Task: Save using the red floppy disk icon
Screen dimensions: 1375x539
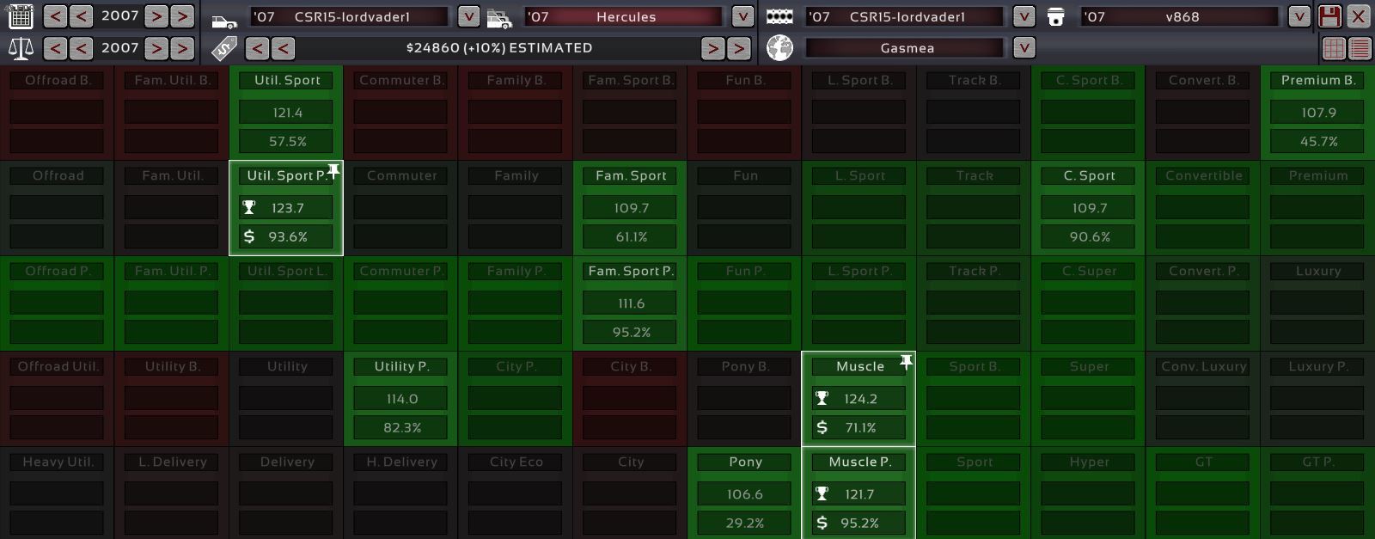Action: pyautogui.click(x=1329, y=16)
